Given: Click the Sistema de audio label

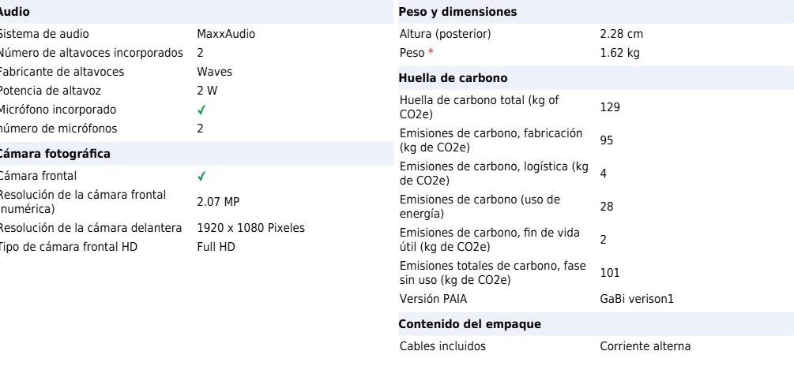Looking at the screenshot, I should pyautogui.click(x=43, y=34).
